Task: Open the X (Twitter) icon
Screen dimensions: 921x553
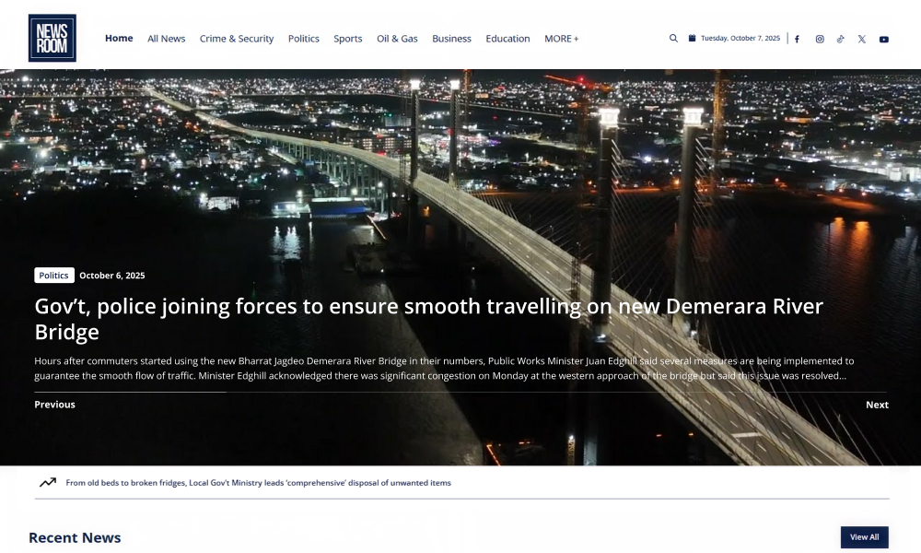Action: tap(862, 39)
